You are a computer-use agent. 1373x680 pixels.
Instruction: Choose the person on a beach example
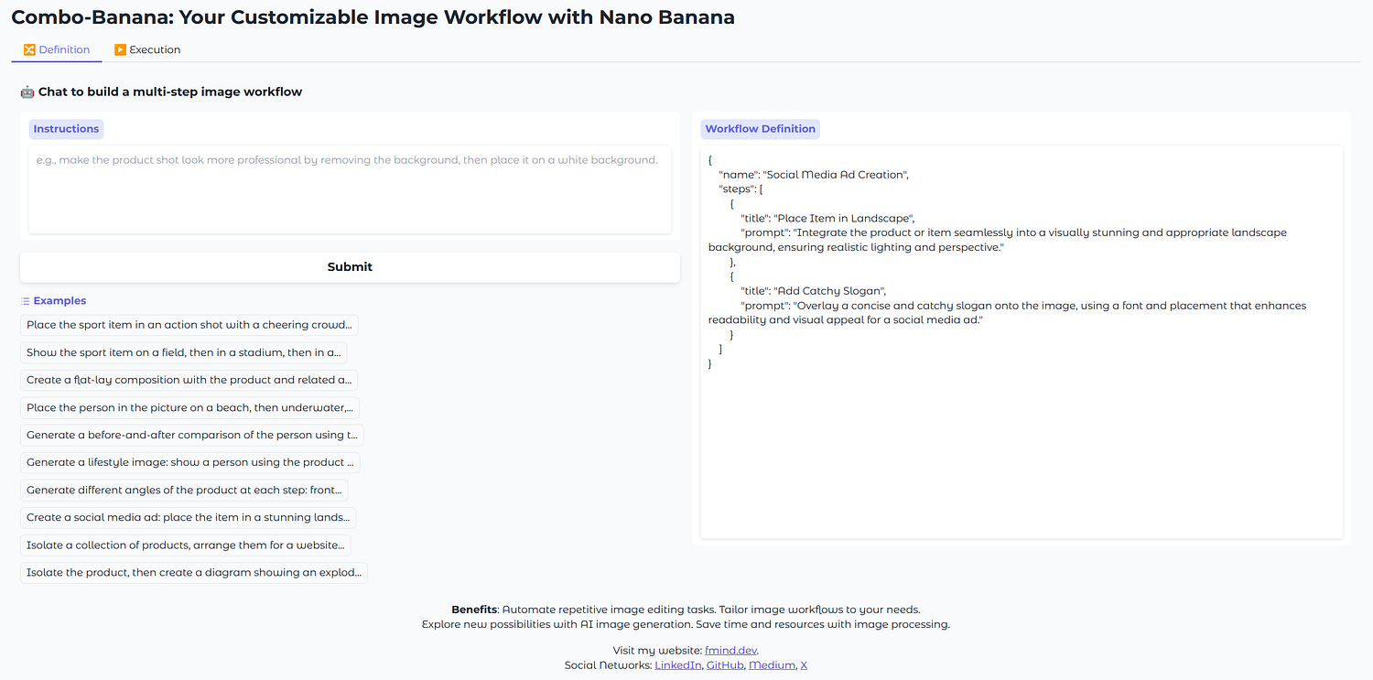click(x=189, y=407)
